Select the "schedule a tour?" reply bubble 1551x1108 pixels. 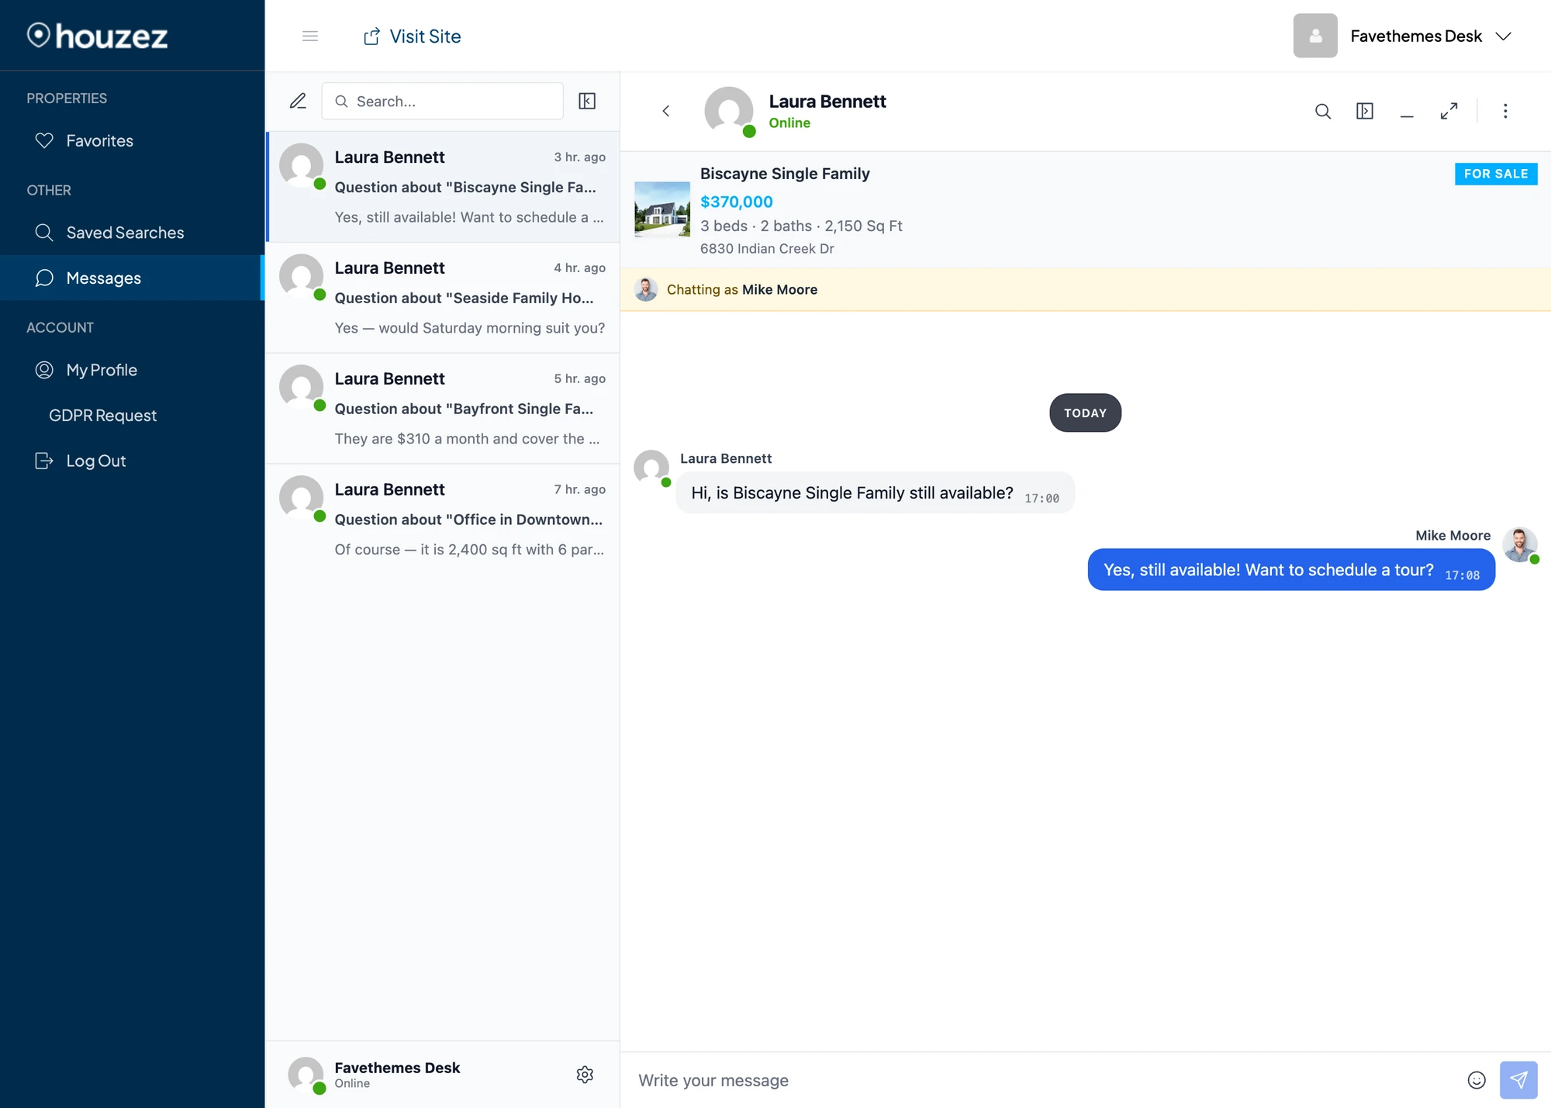pyautogui.click(x=1291, y=570)
